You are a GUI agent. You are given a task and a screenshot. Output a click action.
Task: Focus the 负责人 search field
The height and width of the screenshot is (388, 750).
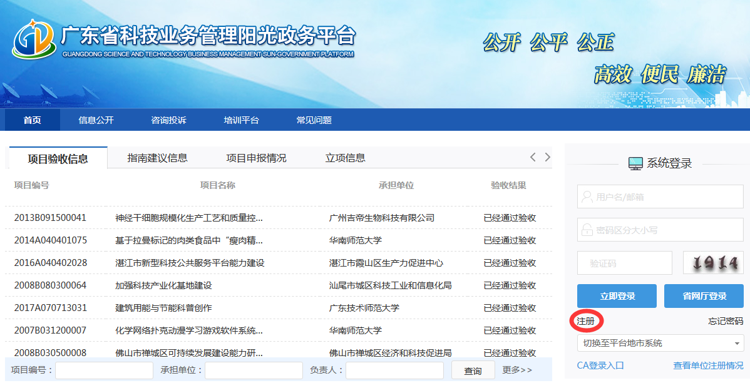click(394, 370)
